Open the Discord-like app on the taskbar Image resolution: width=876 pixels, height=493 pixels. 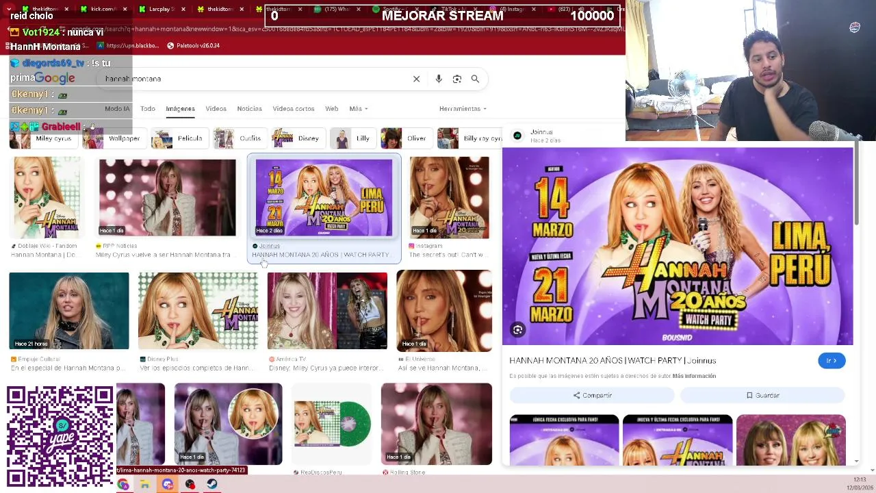pos(168,484)
